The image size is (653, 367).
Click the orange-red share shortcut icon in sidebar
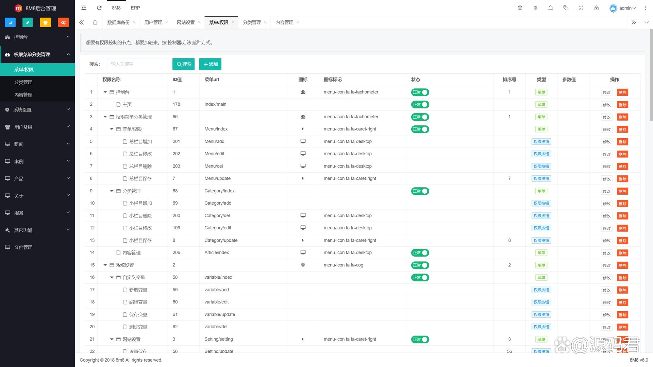(x=63, y=22)
